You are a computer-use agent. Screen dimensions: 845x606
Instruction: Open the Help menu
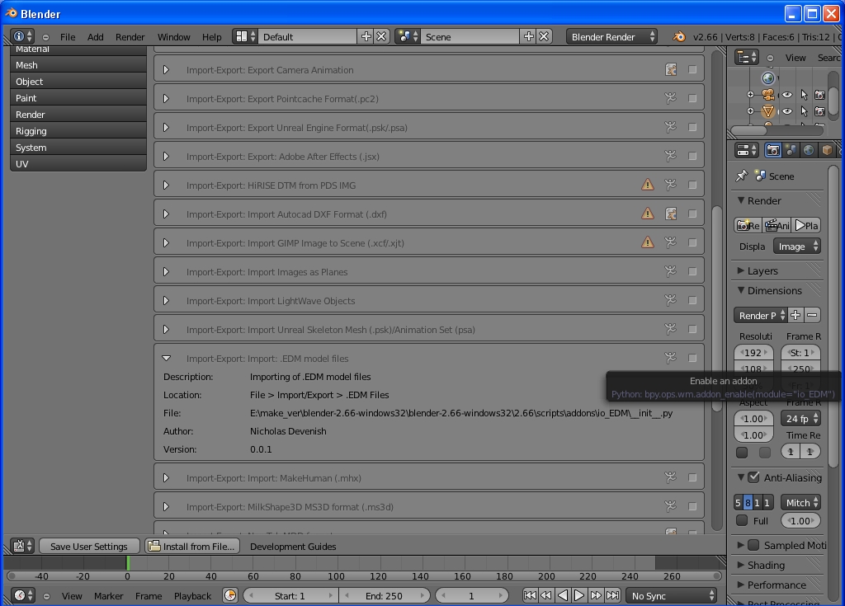pos(212,36)
